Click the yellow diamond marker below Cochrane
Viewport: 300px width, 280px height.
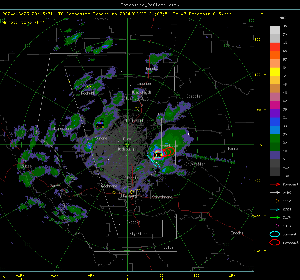114,192
